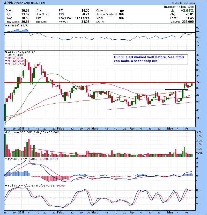Screen dimensions: 207x215
Task: Click the VWAP value 31.27
Action: pyautogui.click(x=85, y=22)
